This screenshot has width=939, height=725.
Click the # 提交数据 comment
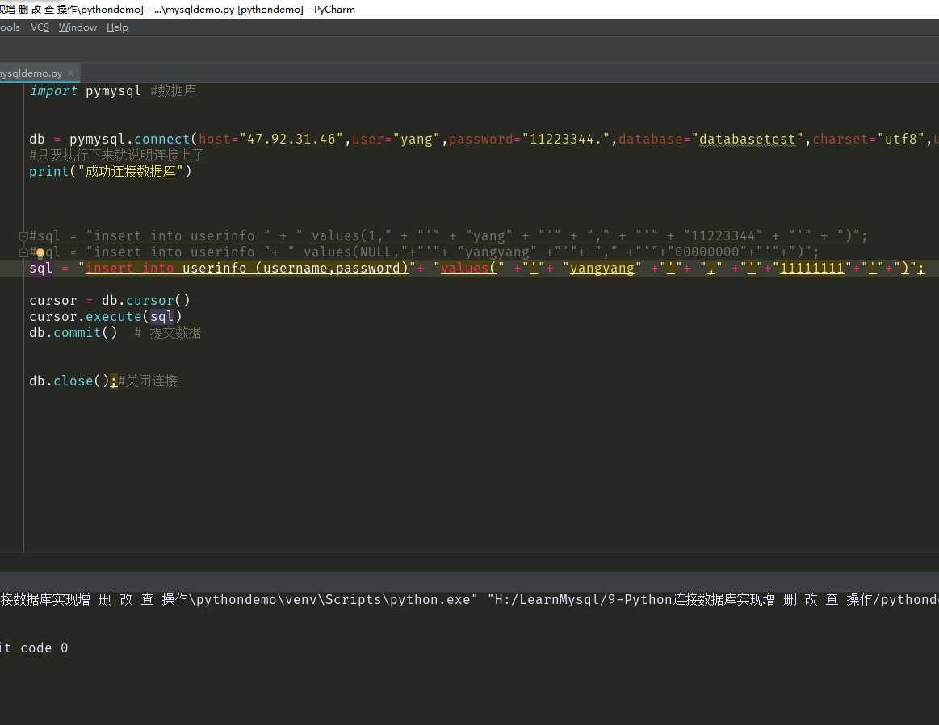[168, 333]
